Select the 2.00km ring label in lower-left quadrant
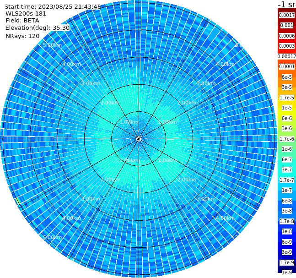Viewport: 296px width, 278px height. (110, 180)
